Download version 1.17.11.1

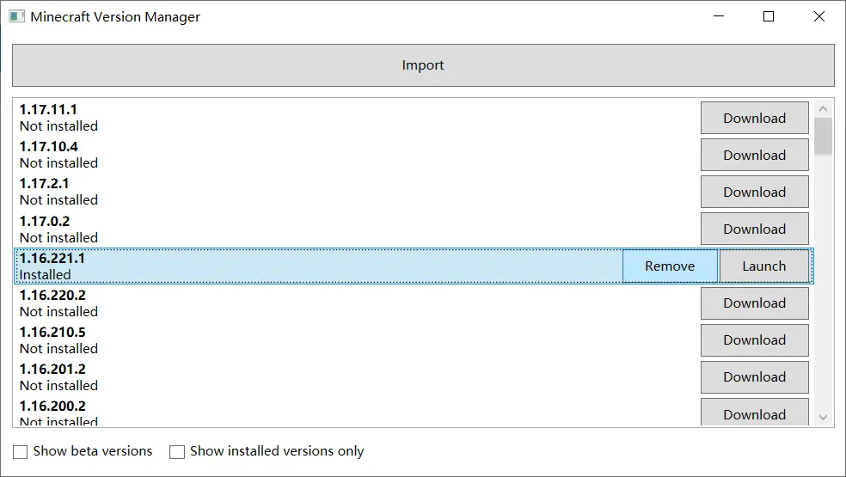click(x=754, y=119)
